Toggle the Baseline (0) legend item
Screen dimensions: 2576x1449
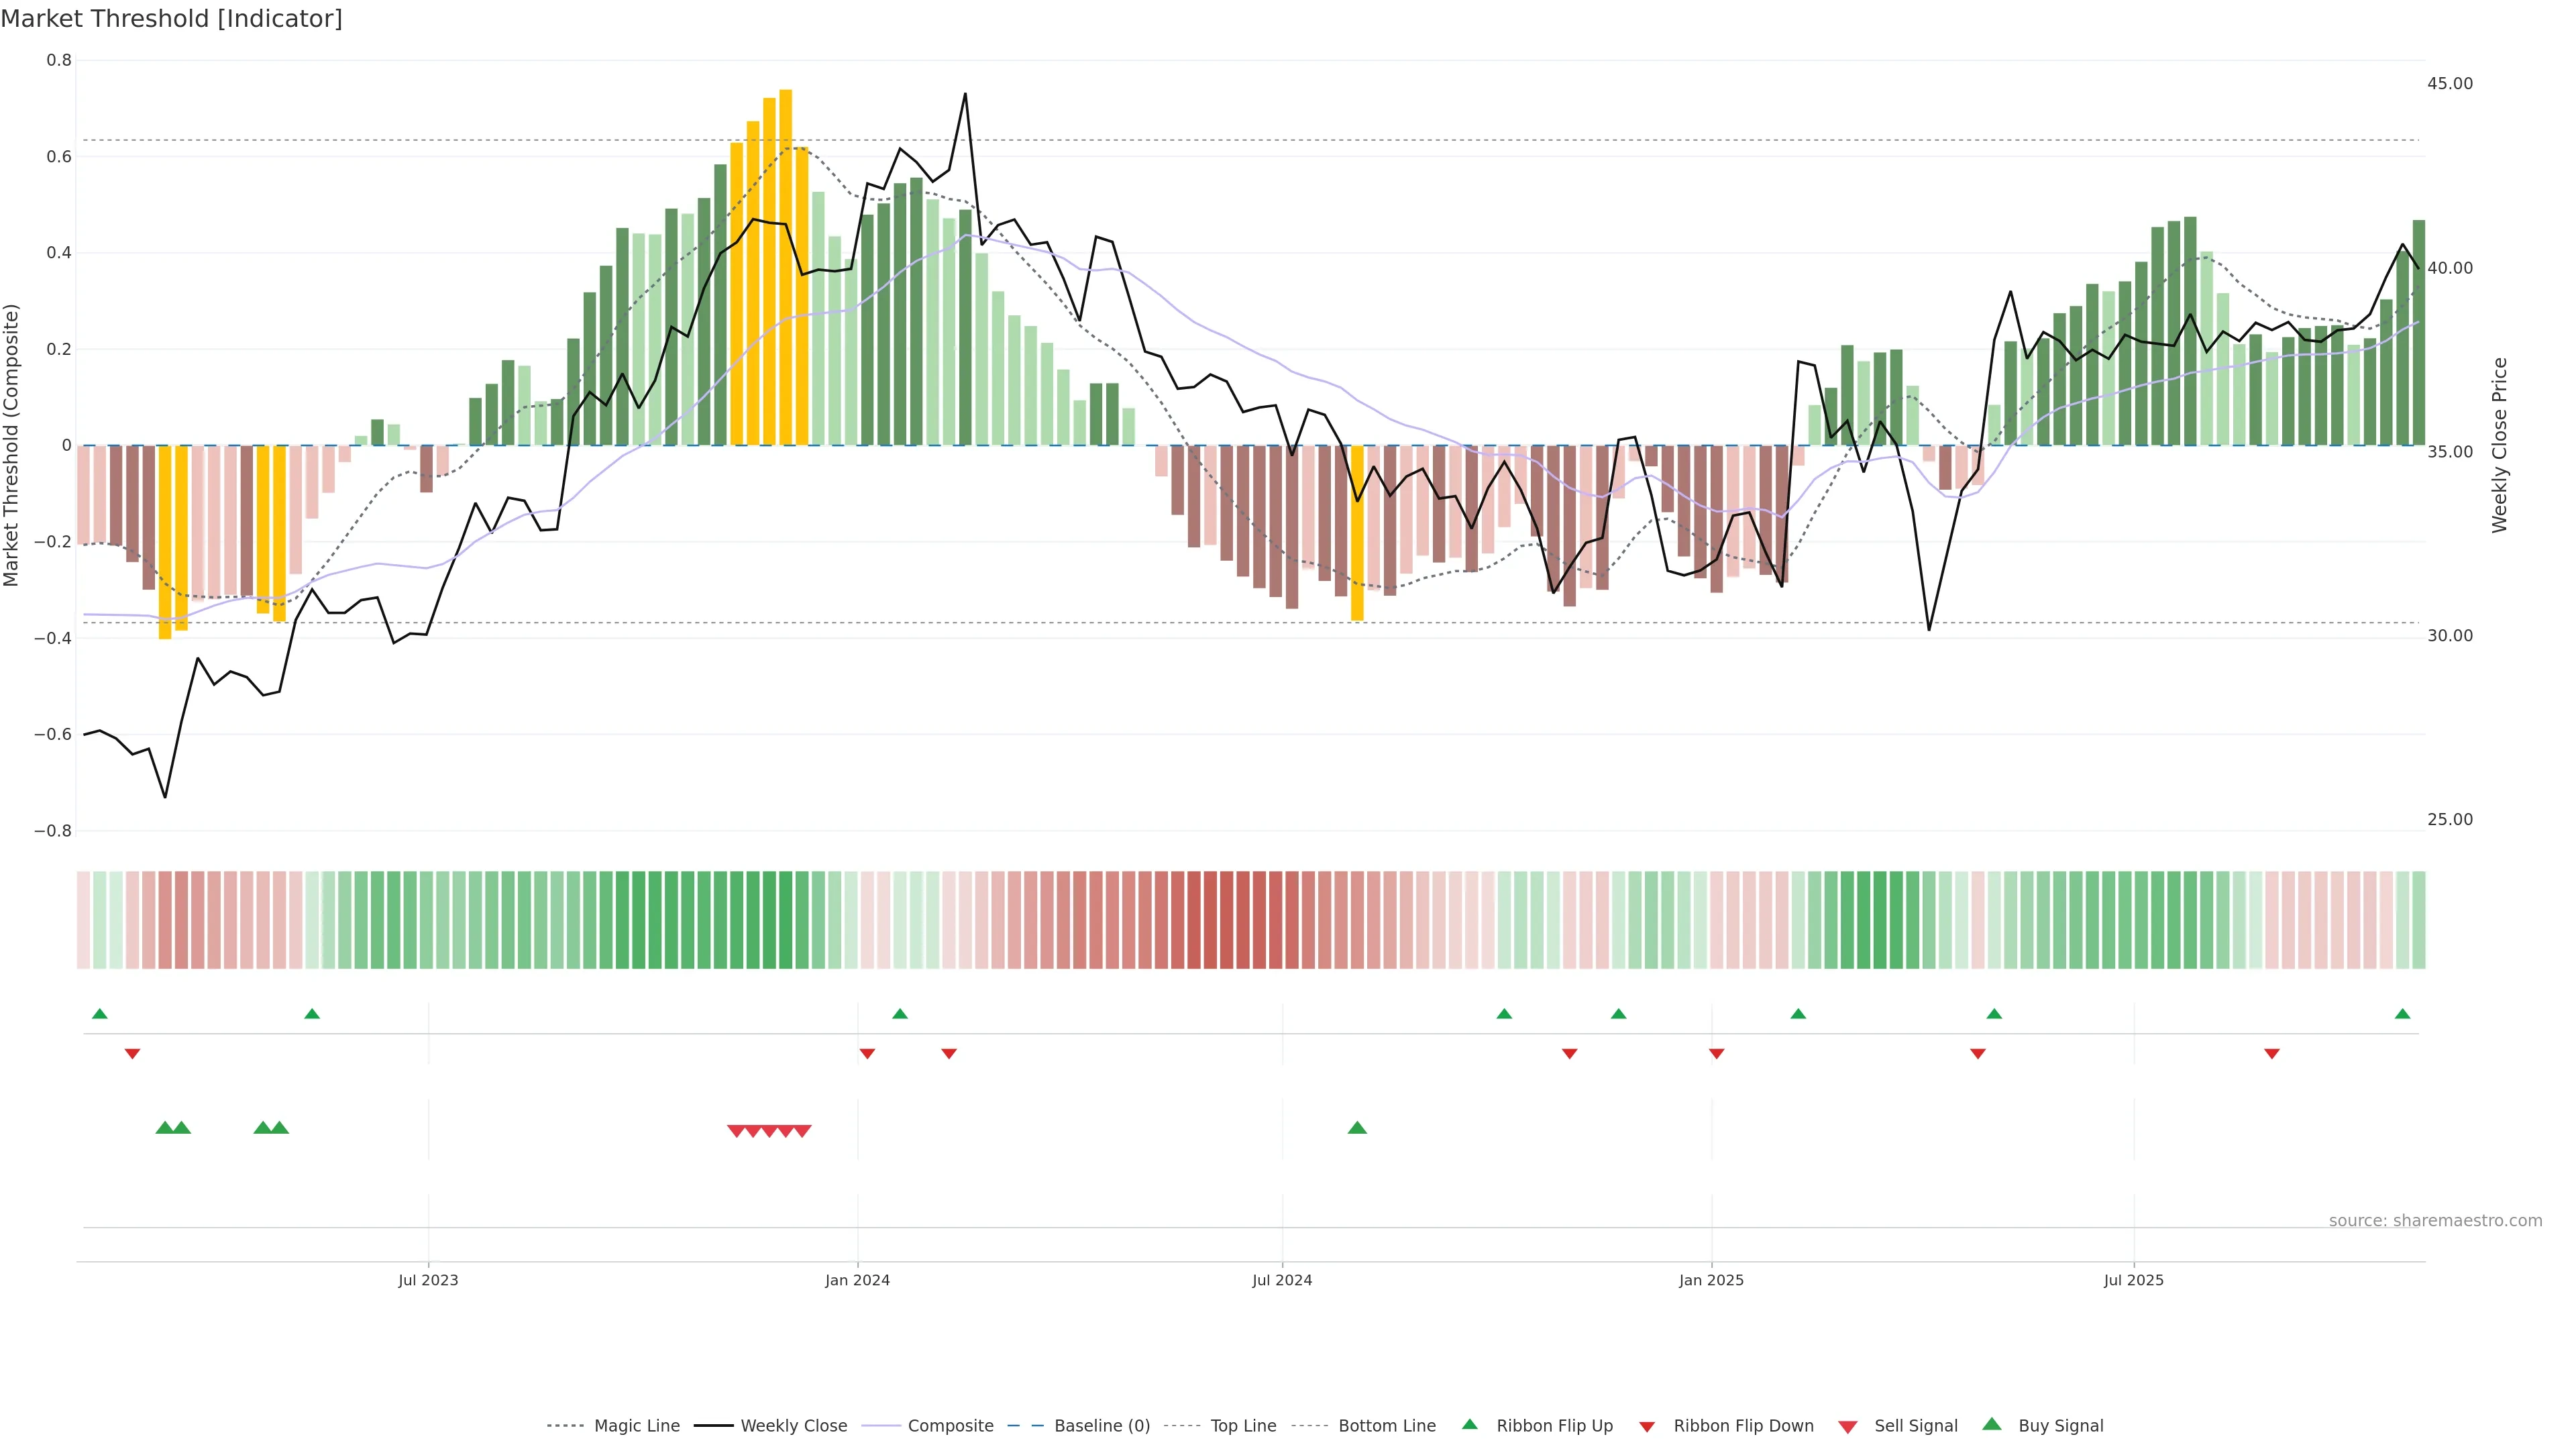[x=1101, y=1426]
